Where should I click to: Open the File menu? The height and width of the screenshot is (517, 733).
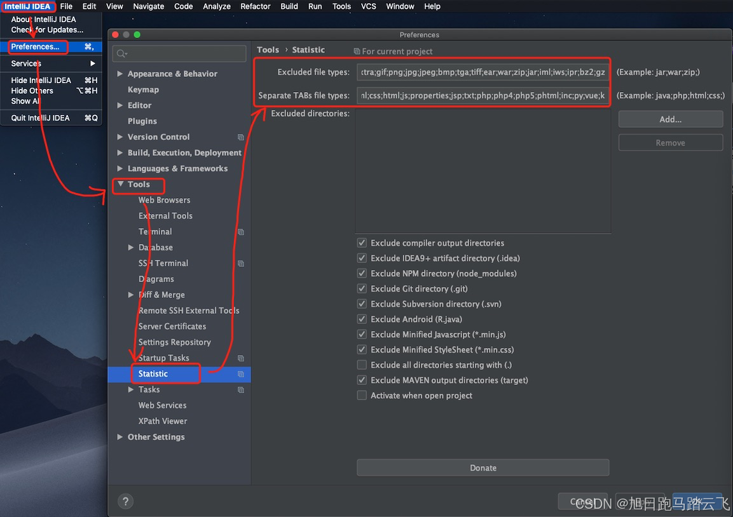click(x=66, y=6)
